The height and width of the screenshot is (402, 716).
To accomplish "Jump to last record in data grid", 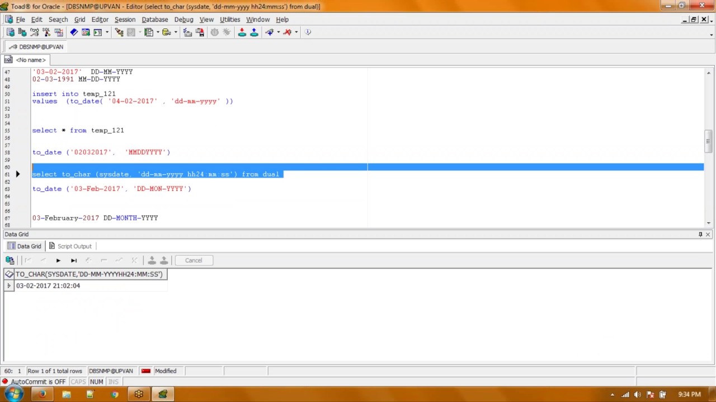I will (x=74, y=260).
